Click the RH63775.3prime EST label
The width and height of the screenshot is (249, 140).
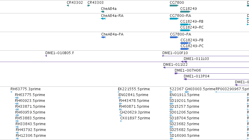25,89
